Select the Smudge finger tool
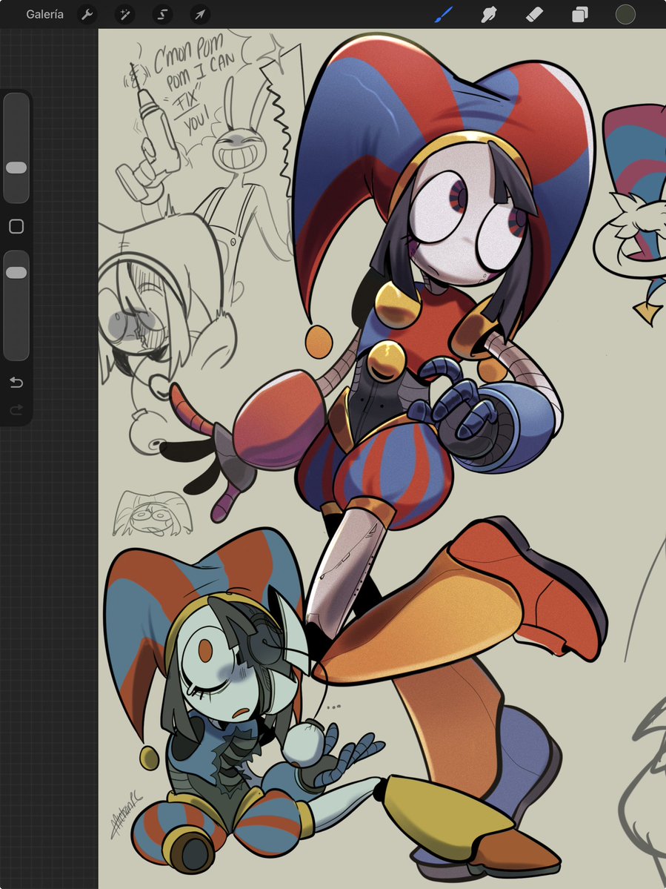Screen dimensions: 666x889 (489, 15)
